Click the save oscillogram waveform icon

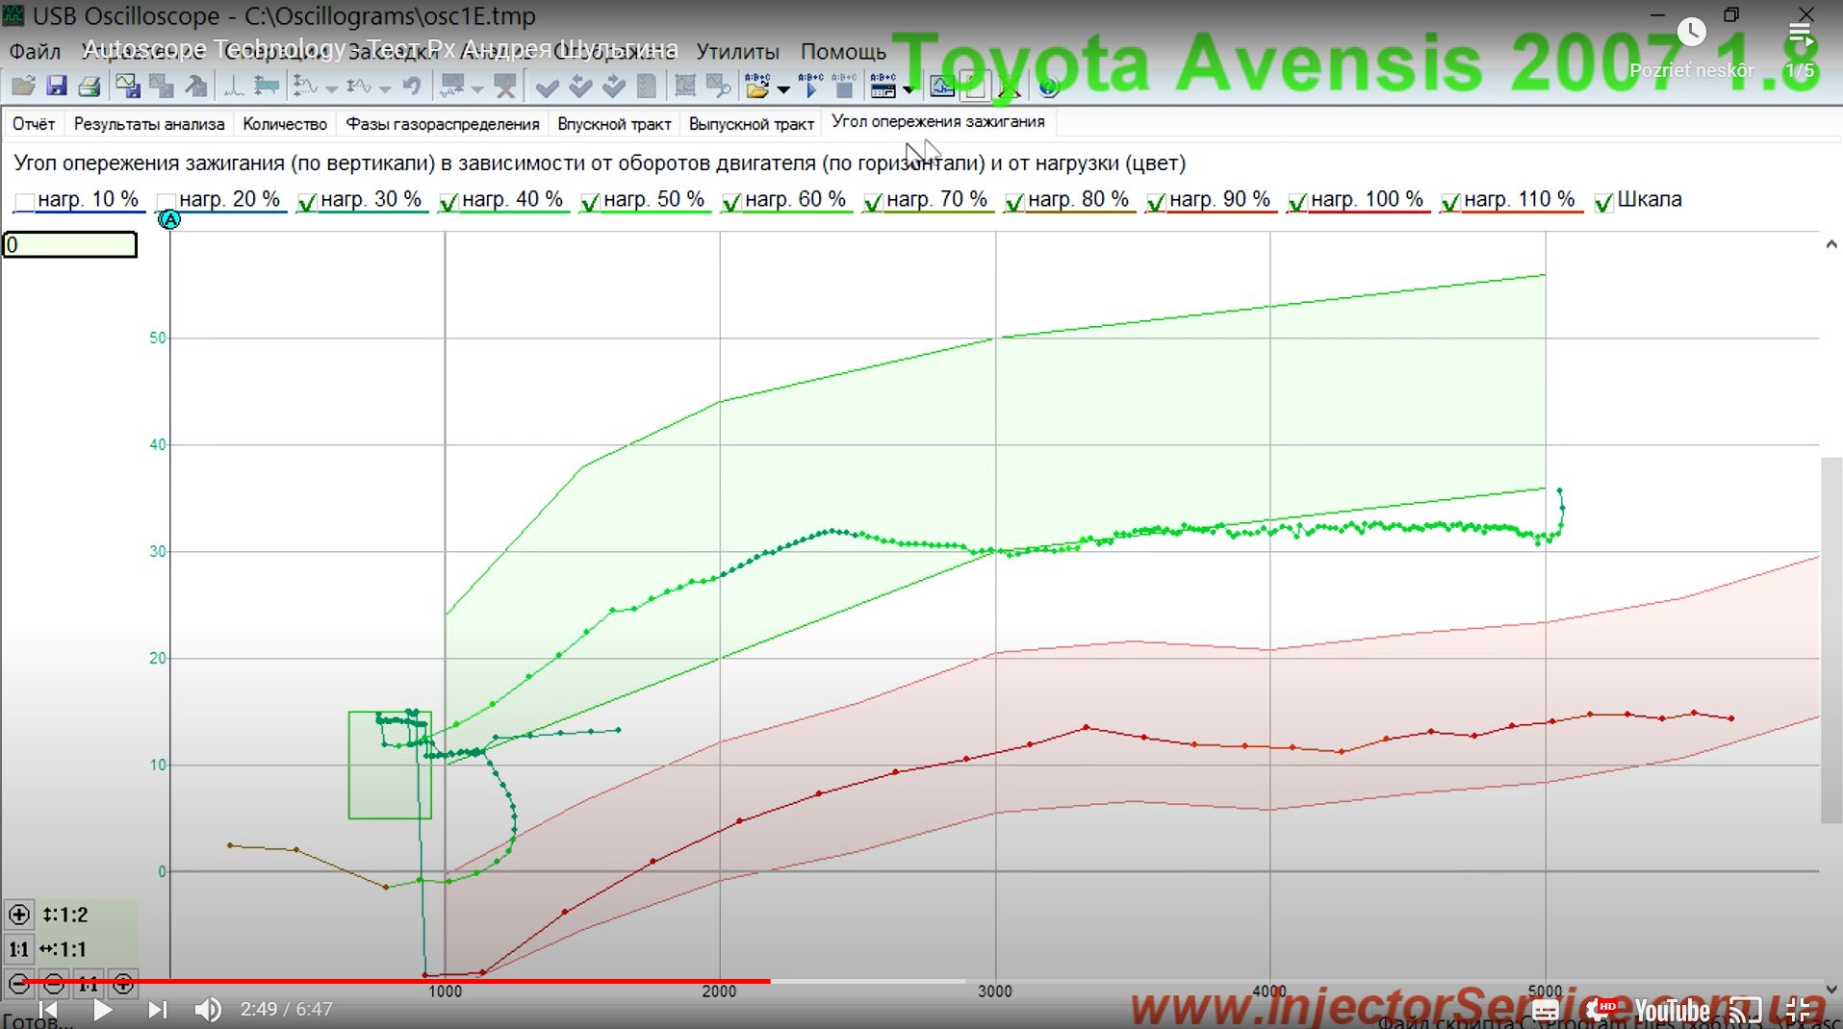[x=127, y=87]
